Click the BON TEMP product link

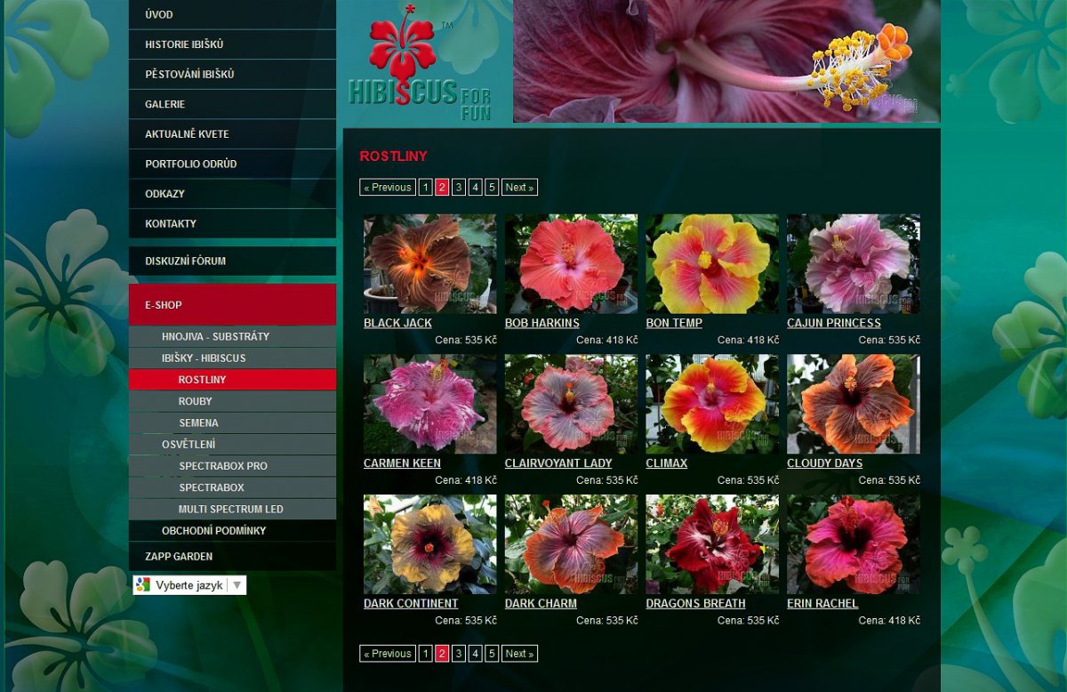(x=674, y=324)
